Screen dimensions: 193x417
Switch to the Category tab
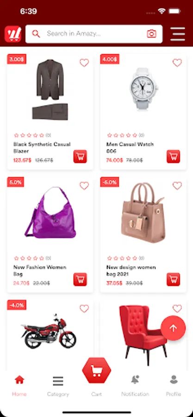pyautogui.click(x=58, y=386)
